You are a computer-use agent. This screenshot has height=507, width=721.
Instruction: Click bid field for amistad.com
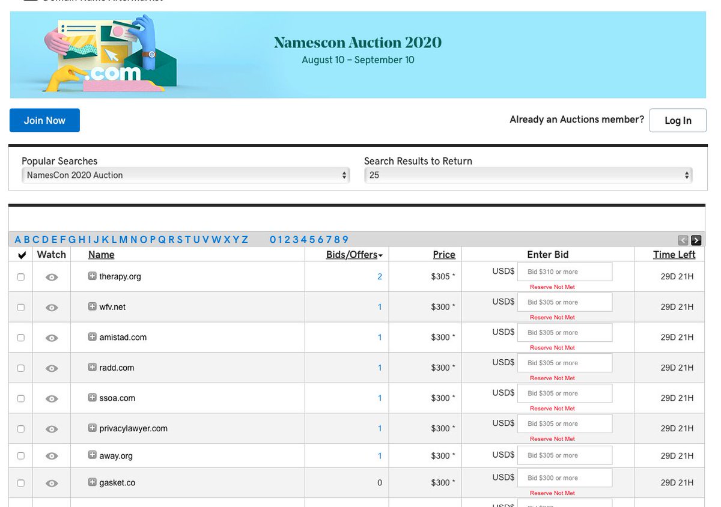[x=565, y=332]
